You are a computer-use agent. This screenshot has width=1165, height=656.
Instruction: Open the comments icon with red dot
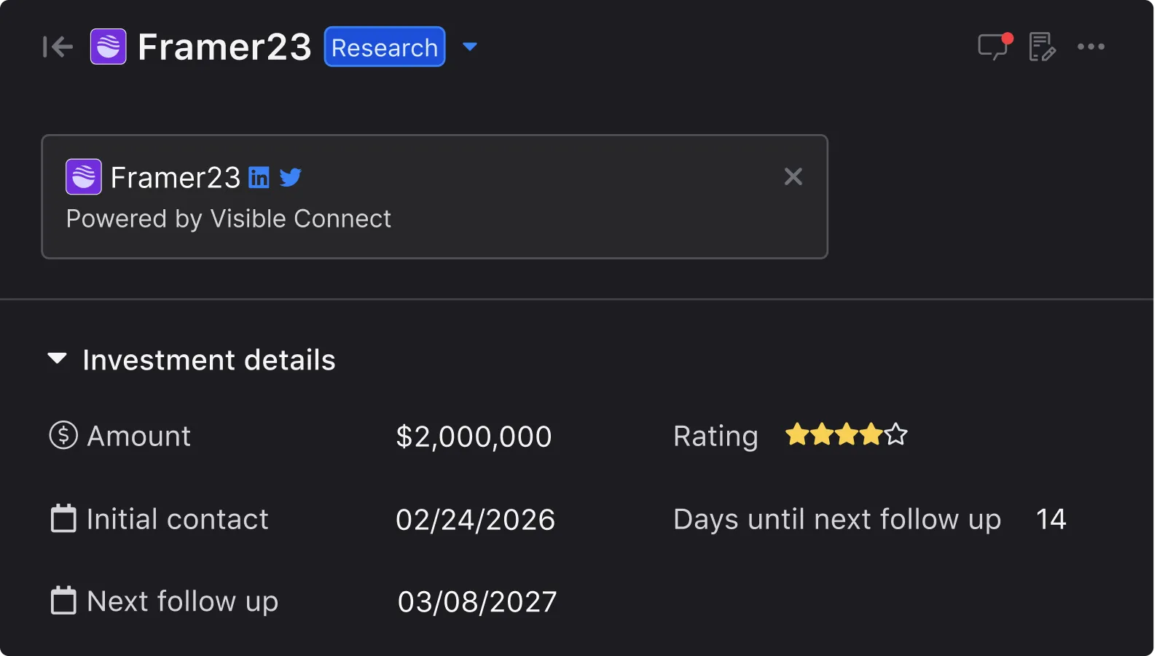pyautogui.click(x=993, y=47)
